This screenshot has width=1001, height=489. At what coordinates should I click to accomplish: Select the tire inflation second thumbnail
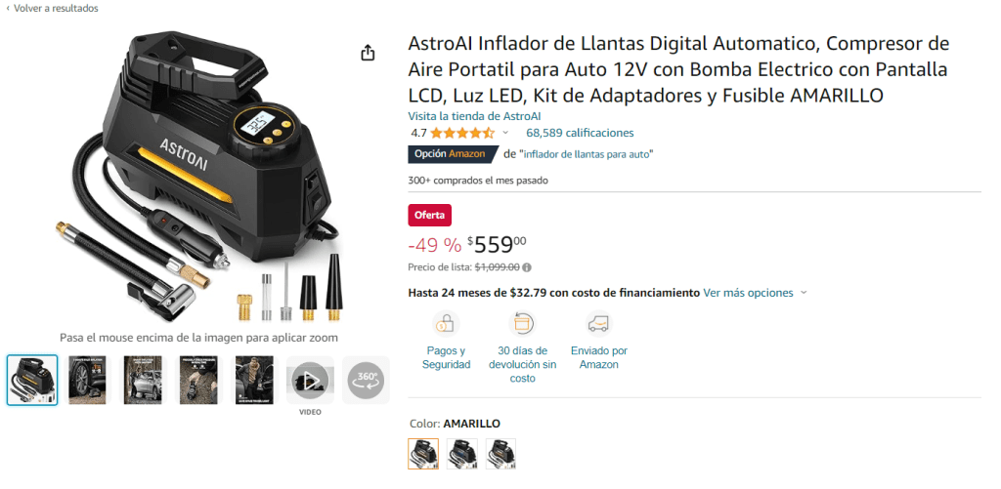pyautogui.click(x=87, y=380)
